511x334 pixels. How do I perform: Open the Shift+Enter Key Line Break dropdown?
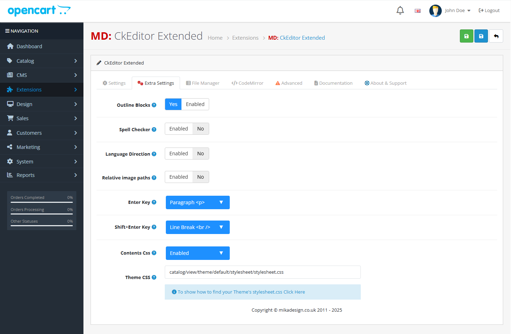[x=198, y=227]
